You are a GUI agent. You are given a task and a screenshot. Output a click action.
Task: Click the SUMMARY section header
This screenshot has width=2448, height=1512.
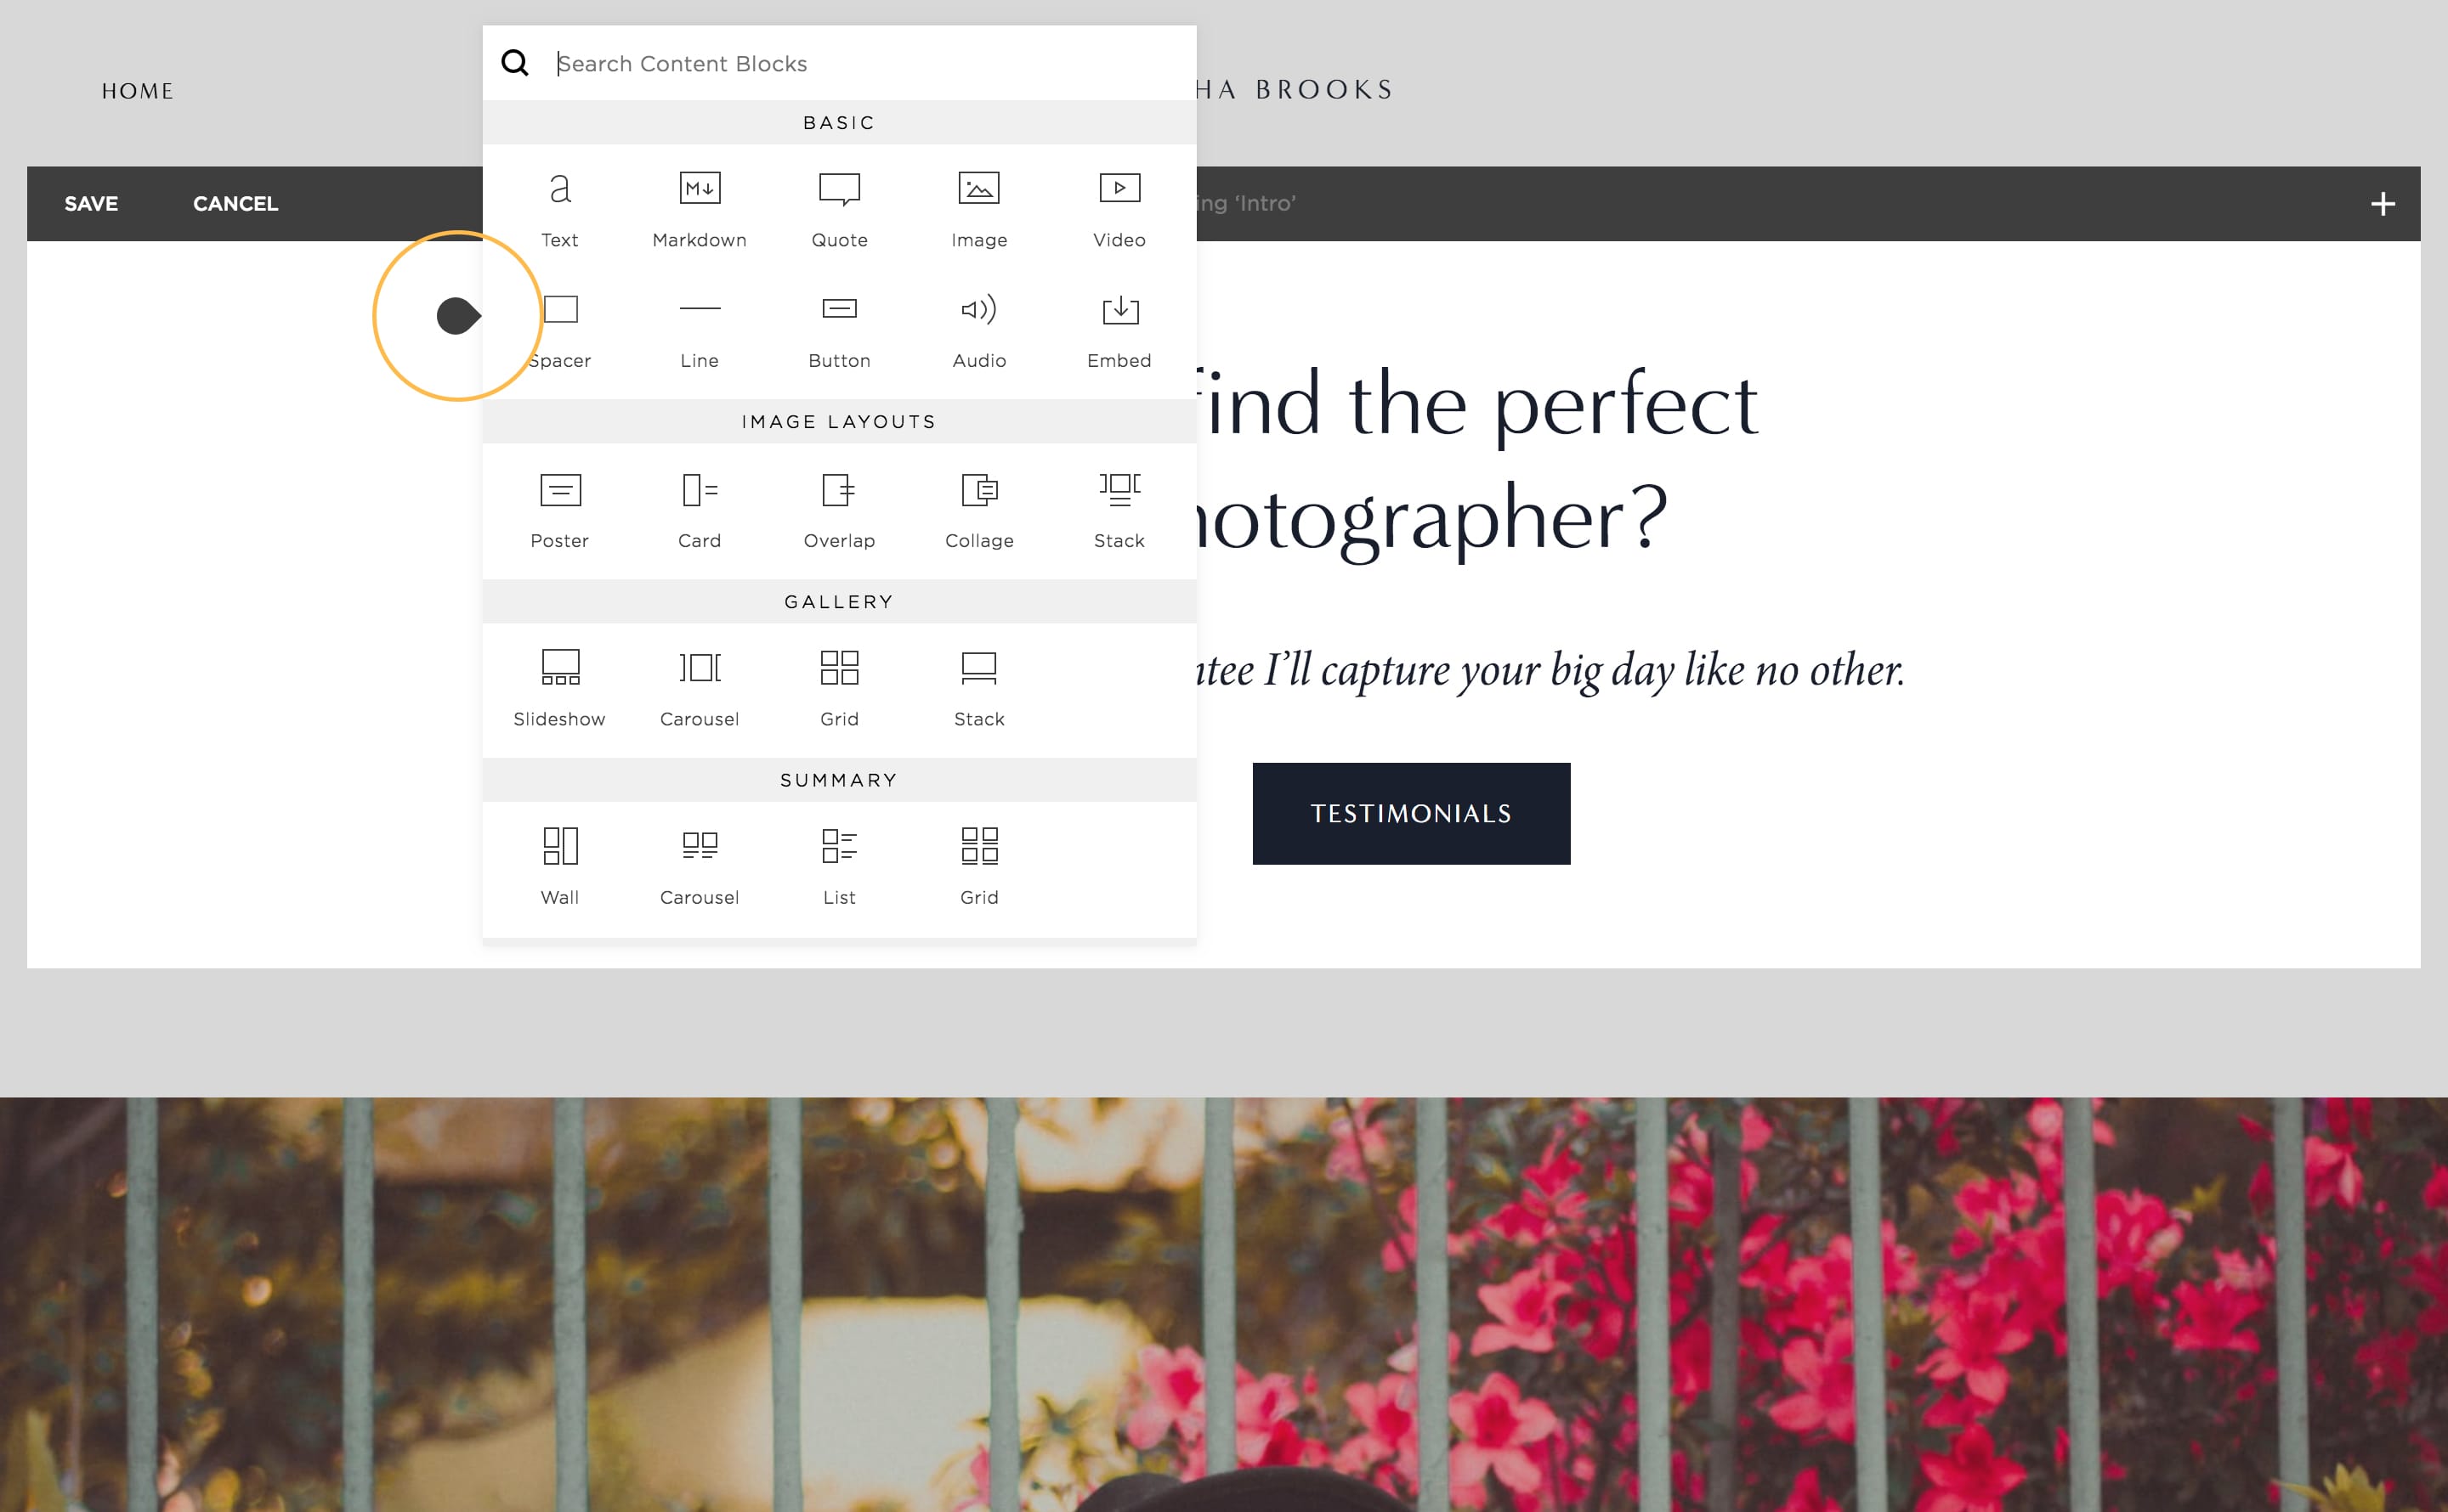(839, 778)
